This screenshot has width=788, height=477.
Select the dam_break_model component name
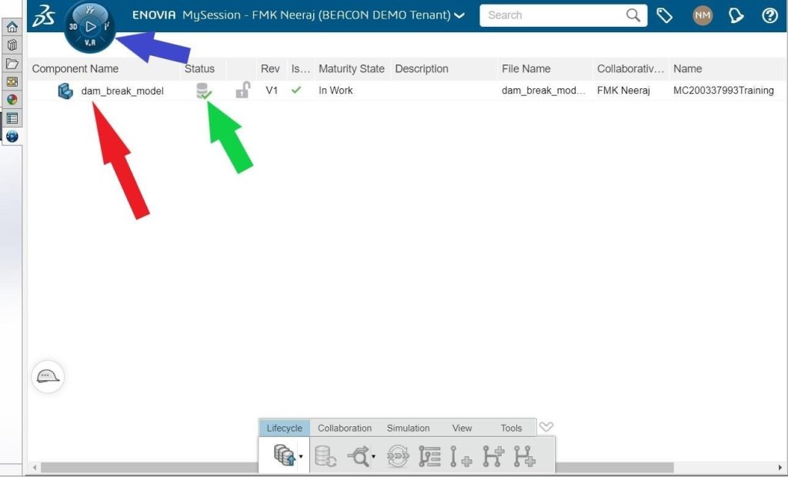pyautogui.click(x=122, y=91)
